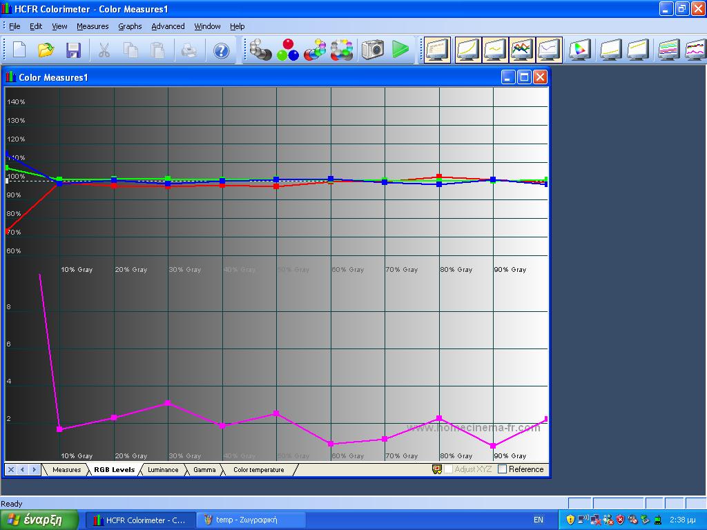Go to next tab with right arrow

(x=34, y=469)
